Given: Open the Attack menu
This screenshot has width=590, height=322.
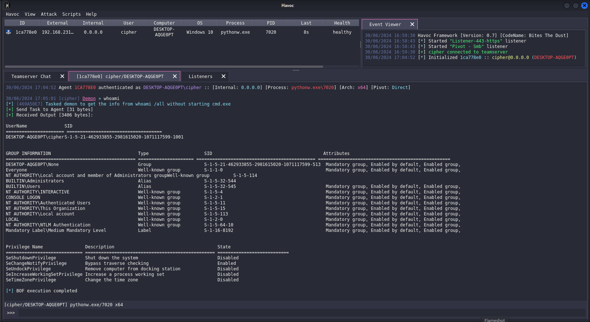Looking at the screenshot, I should (49, 14).
